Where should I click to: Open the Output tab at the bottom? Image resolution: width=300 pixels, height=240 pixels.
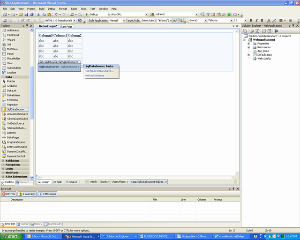[23, 224]
